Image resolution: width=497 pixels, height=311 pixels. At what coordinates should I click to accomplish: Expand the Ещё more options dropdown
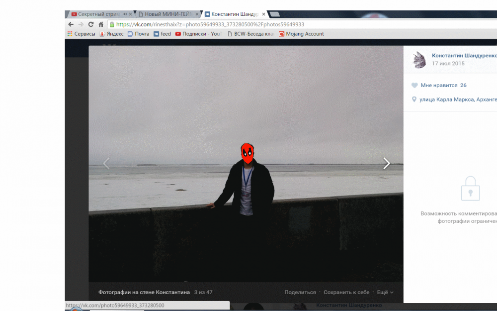click(385, 292)
